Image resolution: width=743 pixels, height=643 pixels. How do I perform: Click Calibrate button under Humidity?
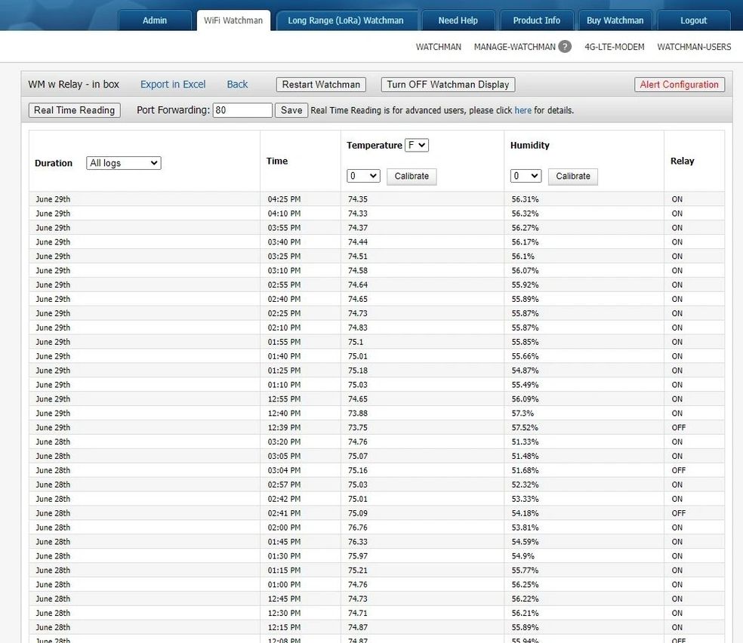coord(573,176)
